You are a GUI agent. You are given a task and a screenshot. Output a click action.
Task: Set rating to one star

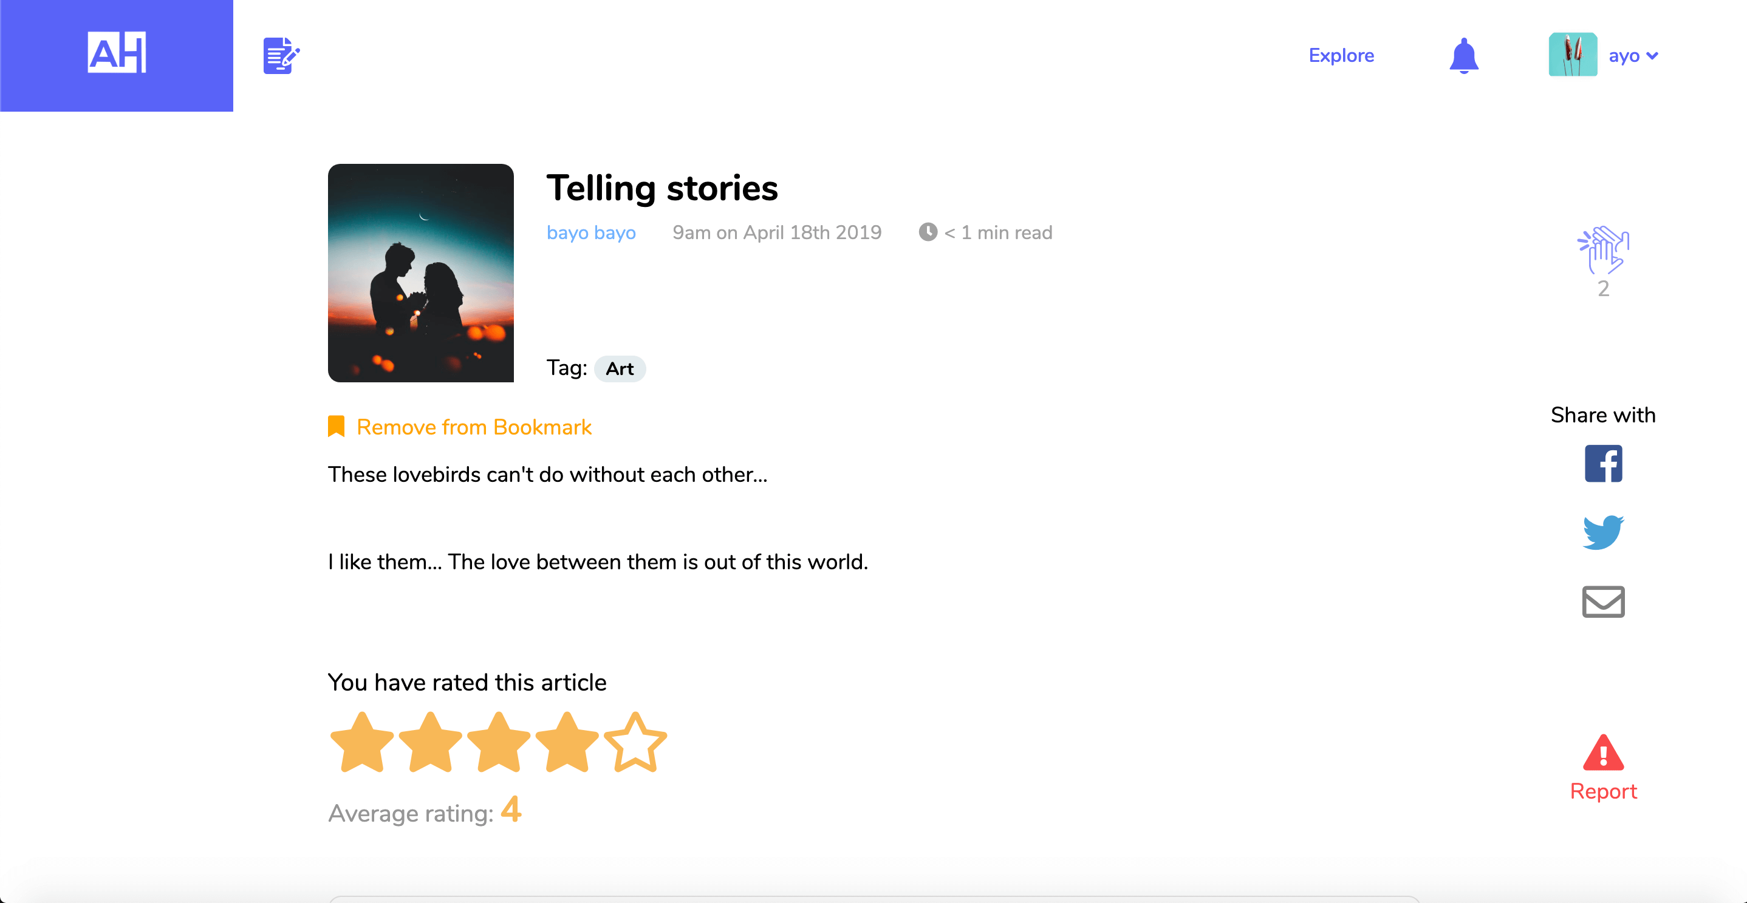click(x=362, y=742)
